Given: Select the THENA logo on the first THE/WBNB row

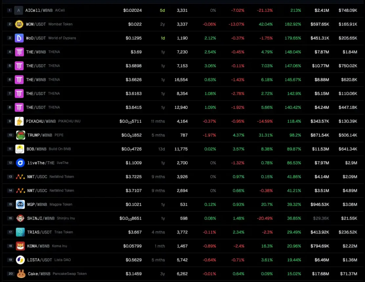Looking at the screenshot, I should [x=19, y=51].
